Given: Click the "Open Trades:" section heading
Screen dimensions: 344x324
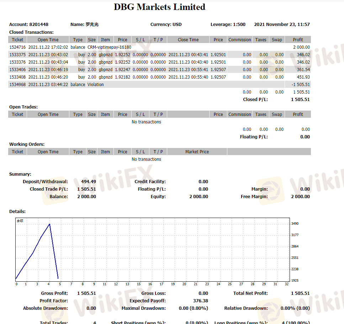Looking at the screenshot, I should point(23,107).
